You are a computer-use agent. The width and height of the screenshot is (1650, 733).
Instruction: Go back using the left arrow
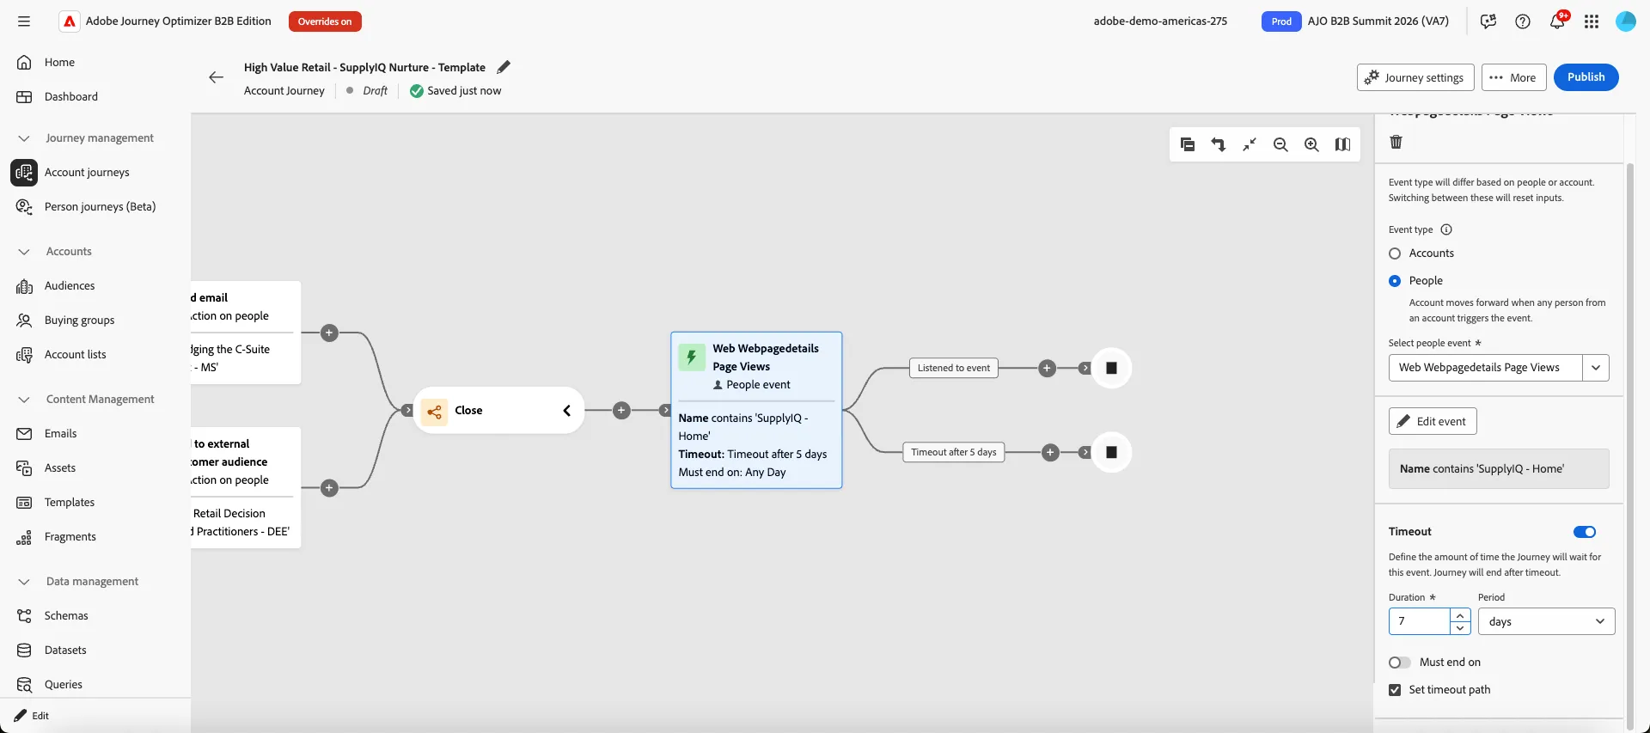tap(216, 77)
